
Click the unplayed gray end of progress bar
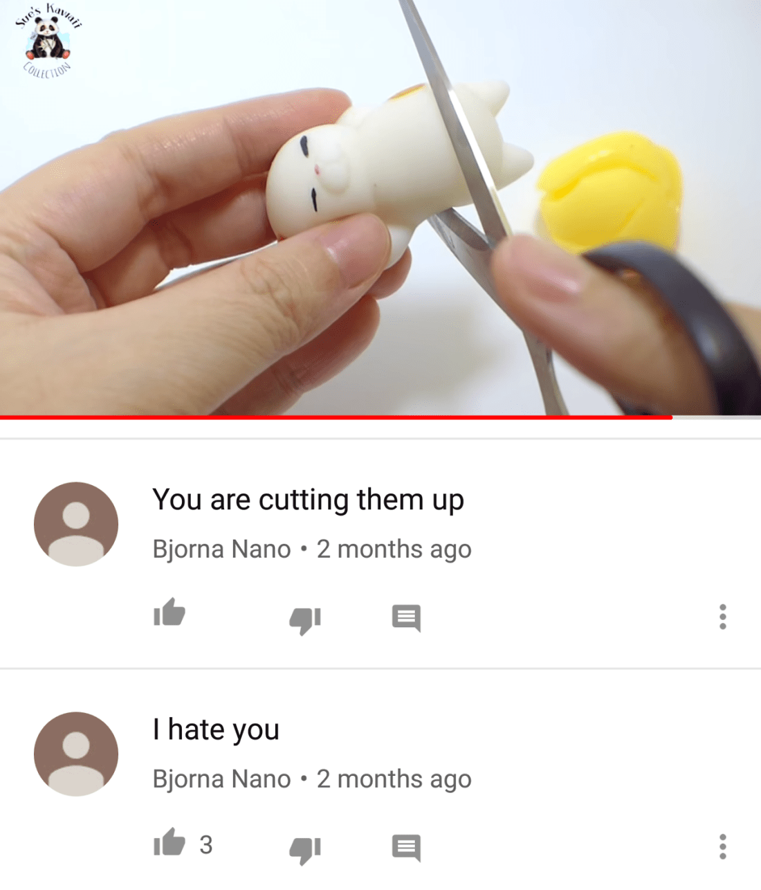point(717,417)
